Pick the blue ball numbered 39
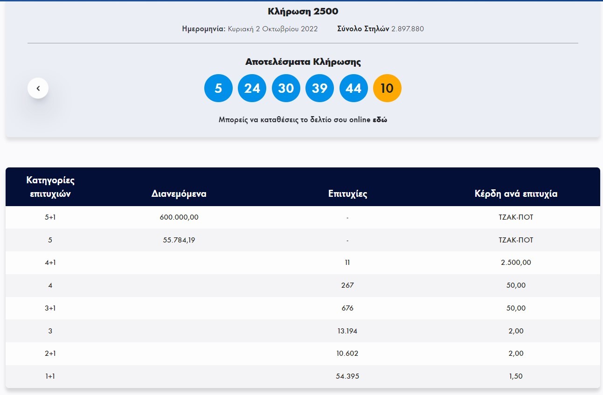Image resolution: width=603 pixels, height=395 pixels. click(x=319, y=88)
